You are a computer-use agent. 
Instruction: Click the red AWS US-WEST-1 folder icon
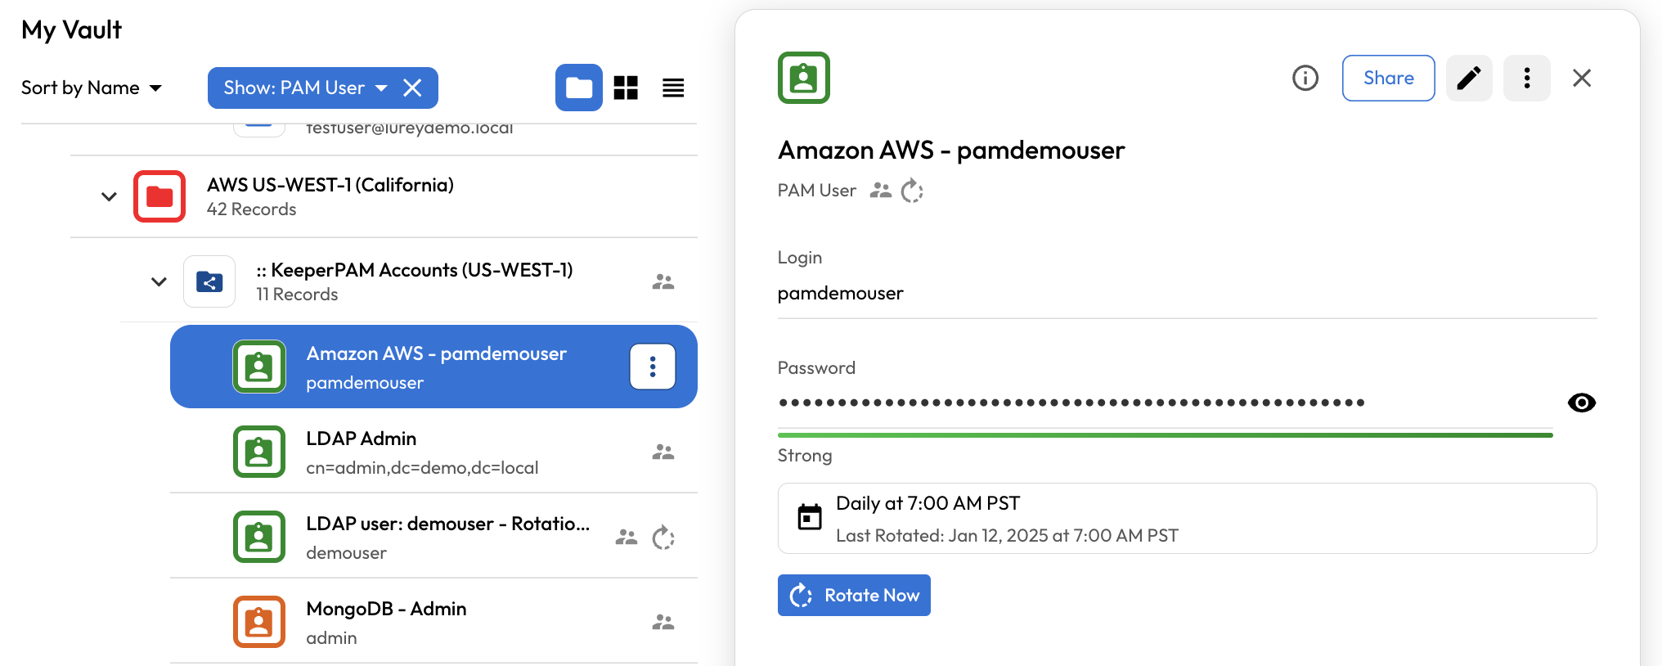159,196
